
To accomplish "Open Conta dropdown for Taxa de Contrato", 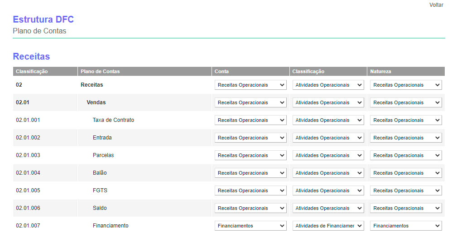I will (250, 120).
